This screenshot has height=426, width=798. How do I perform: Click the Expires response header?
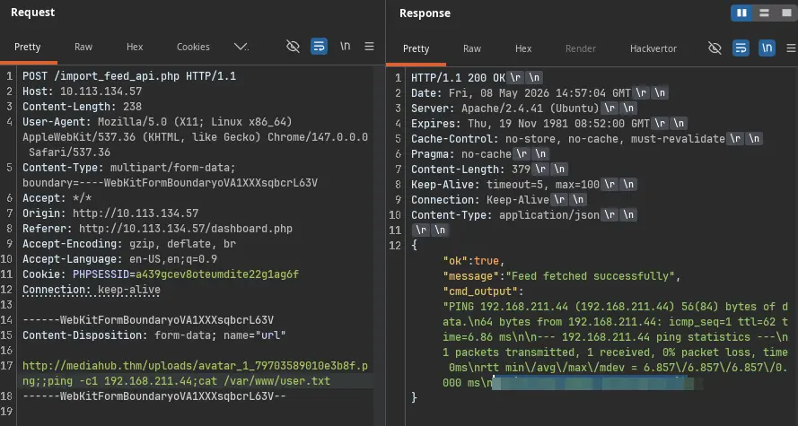click(531, 124)
